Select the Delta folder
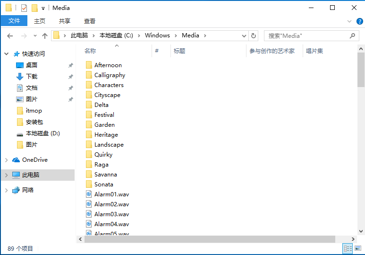 click(x=101, y=105)
